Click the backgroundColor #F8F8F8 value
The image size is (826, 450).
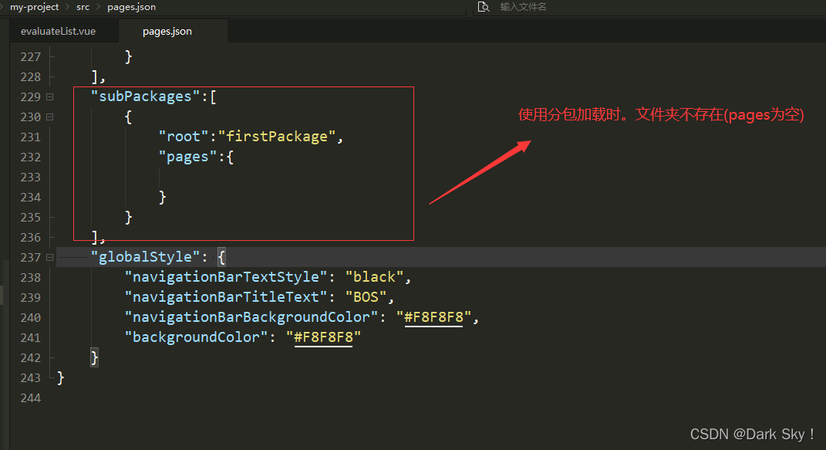[322, 337]
